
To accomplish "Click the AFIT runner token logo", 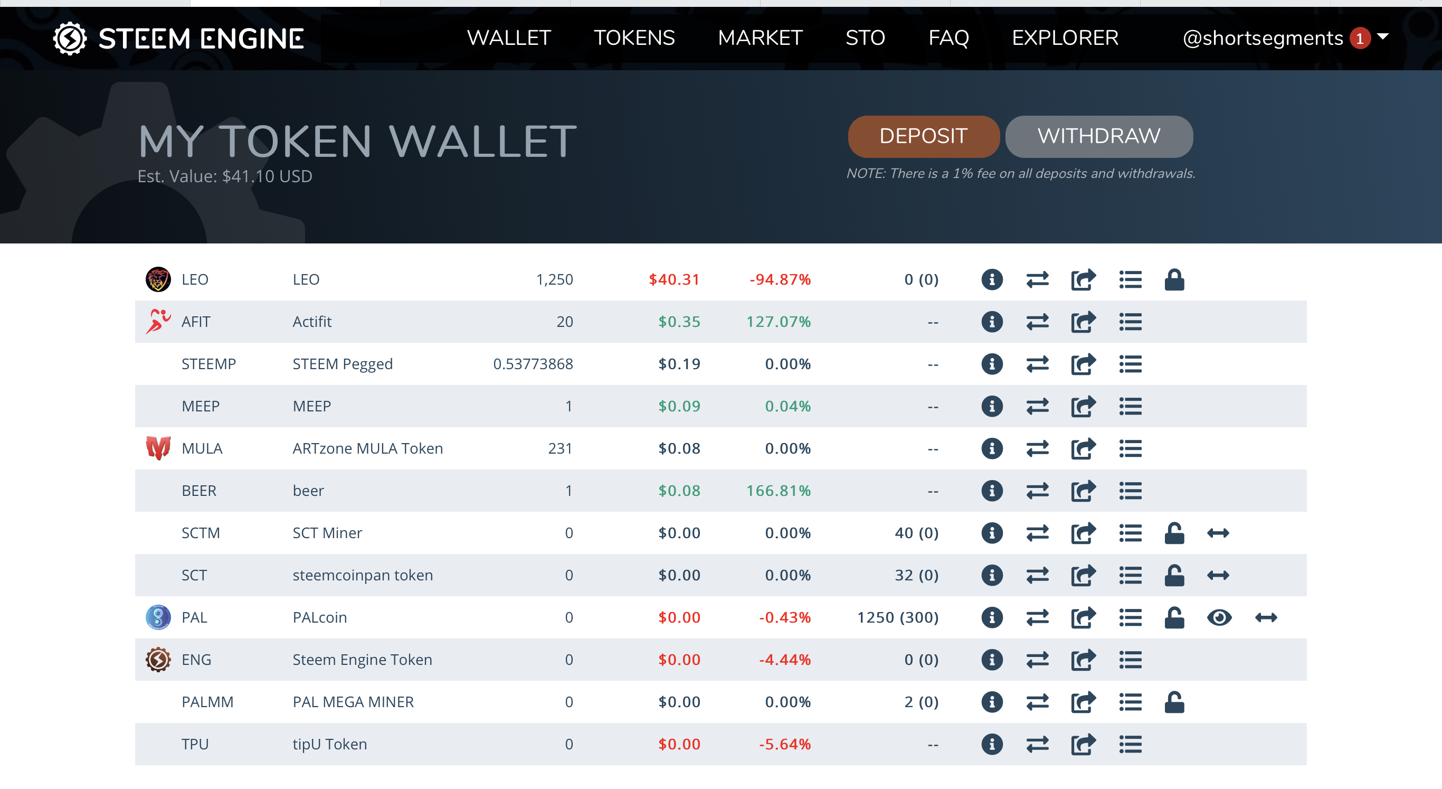I will pos(158,322).
